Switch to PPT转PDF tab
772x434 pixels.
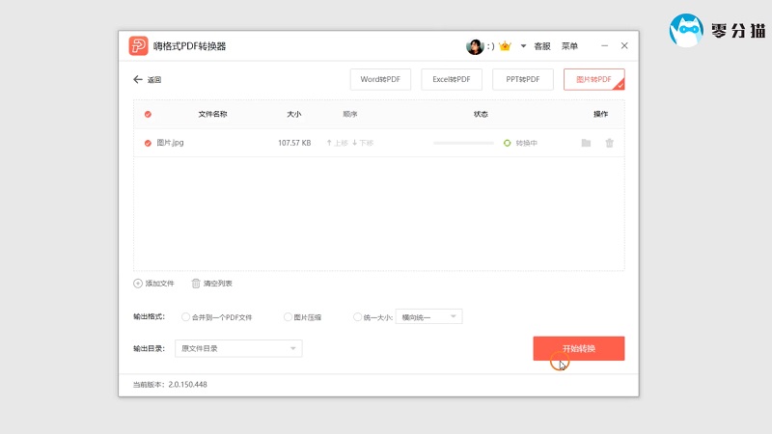point(523,79)
